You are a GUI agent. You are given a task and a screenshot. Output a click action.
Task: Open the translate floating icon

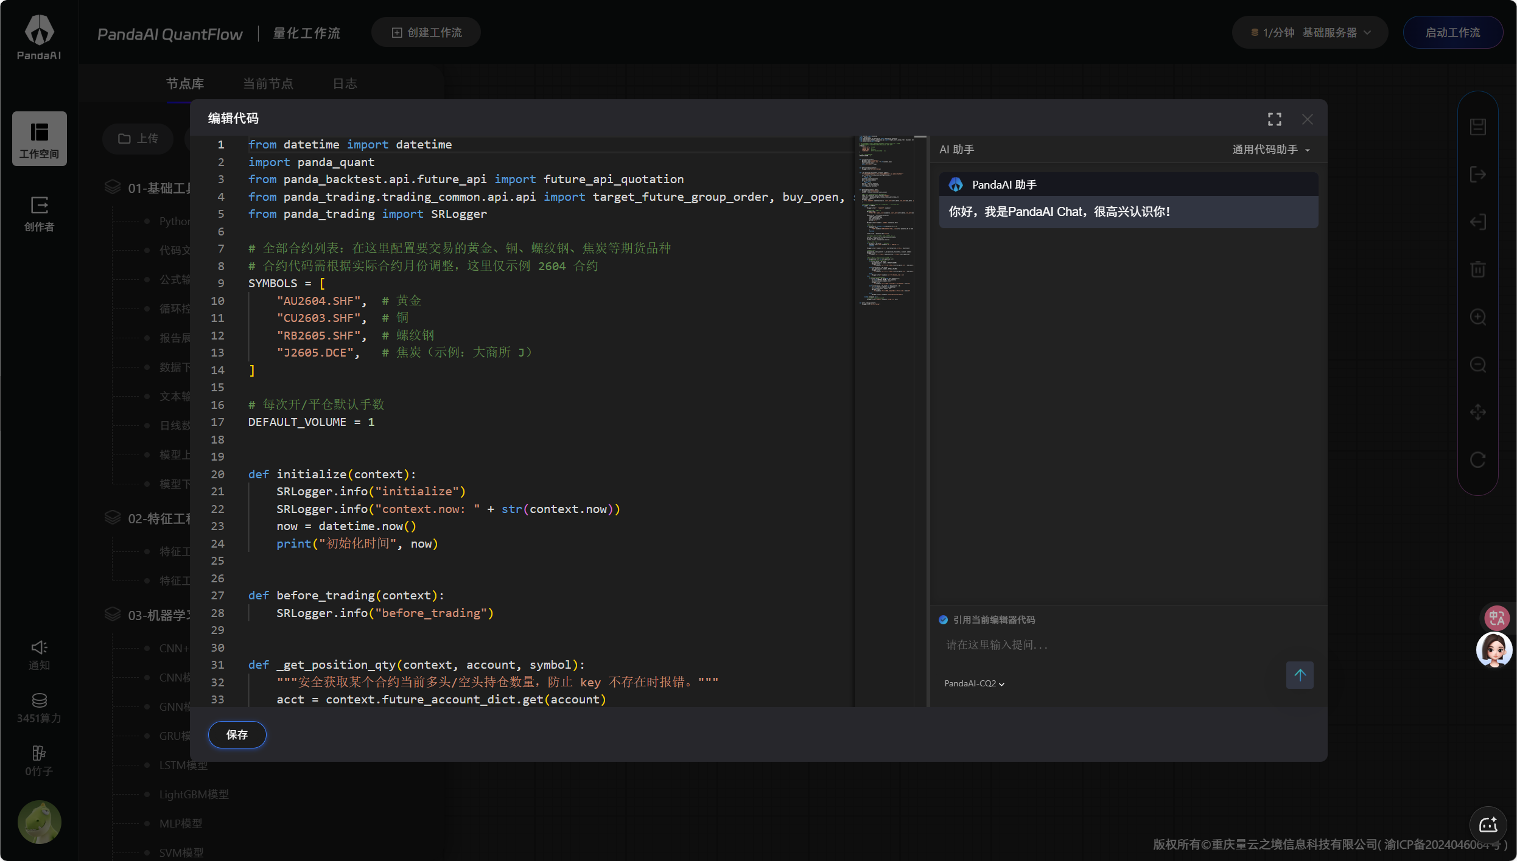click(x=1496, y=618)
